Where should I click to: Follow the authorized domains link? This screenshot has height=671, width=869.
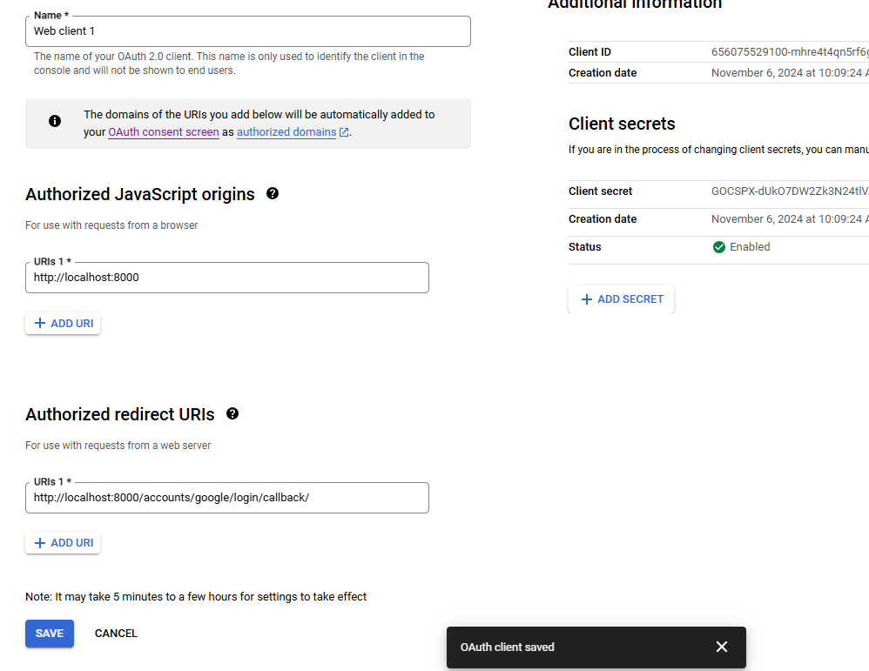coord(286,132)
